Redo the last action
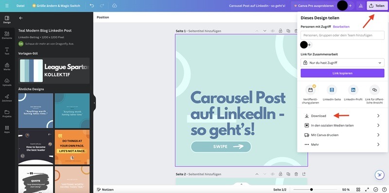The width and height of the screenshot is (389, 193). point(102,5)
